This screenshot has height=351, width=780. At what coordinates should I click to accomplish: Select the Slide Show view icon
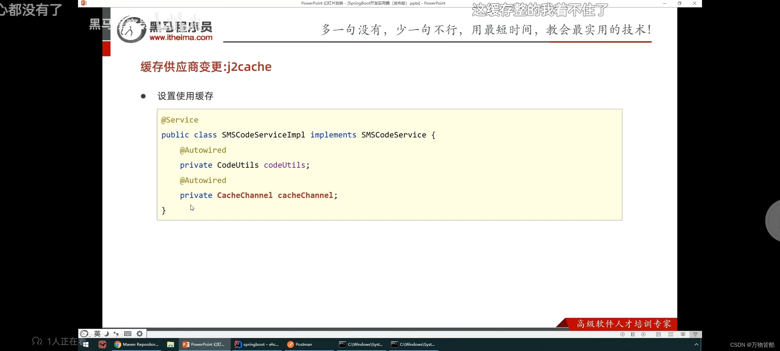695,334
